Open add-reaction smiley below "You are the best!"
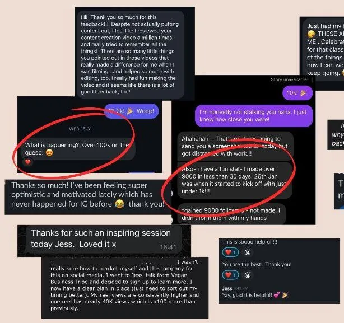 tap(248, 275)
